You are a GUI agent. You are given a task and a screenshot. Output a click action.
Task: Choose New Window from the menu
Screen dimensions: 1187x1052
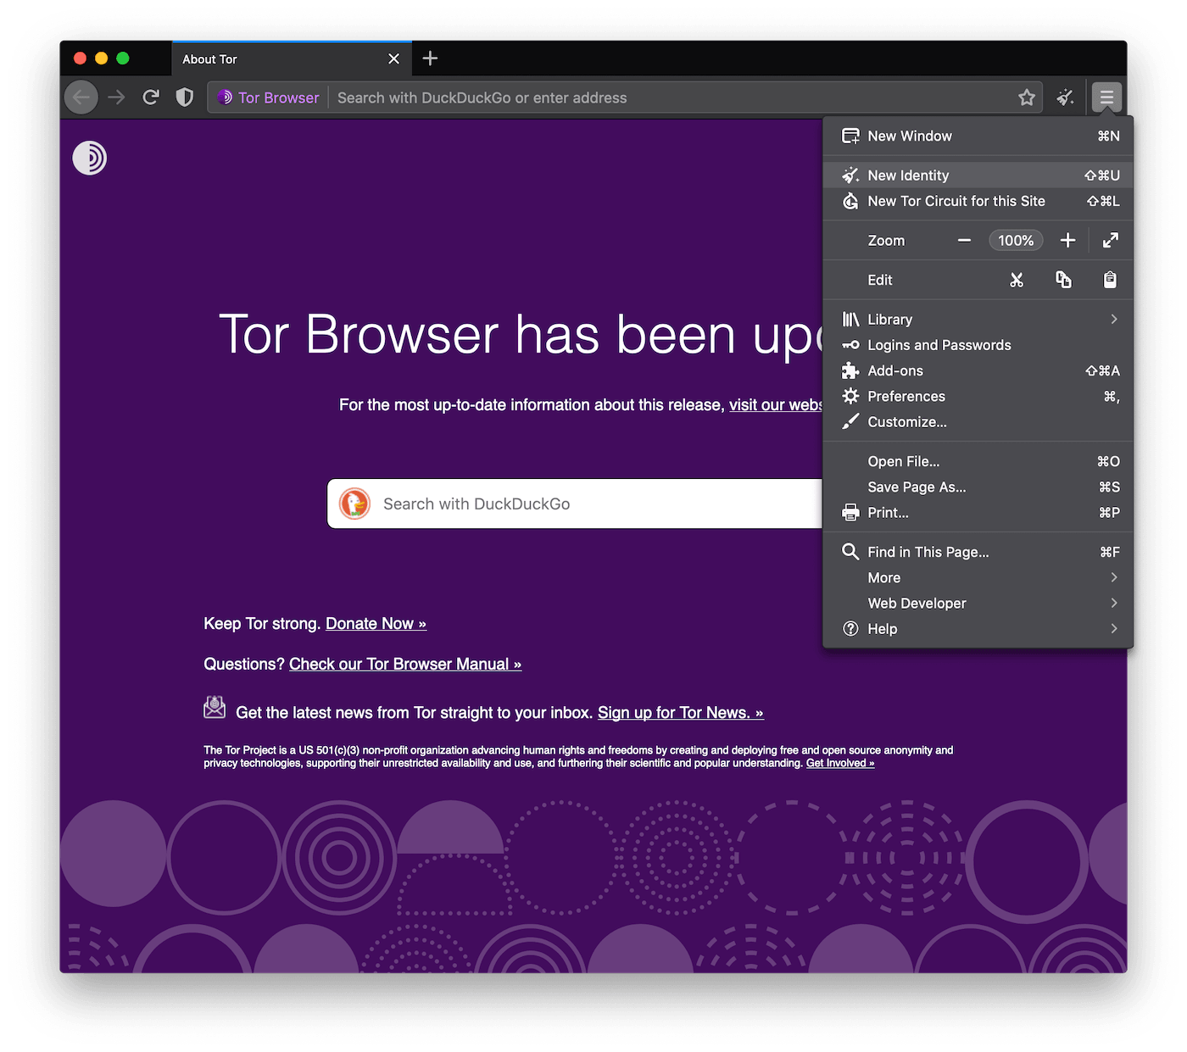pos(978,136)
